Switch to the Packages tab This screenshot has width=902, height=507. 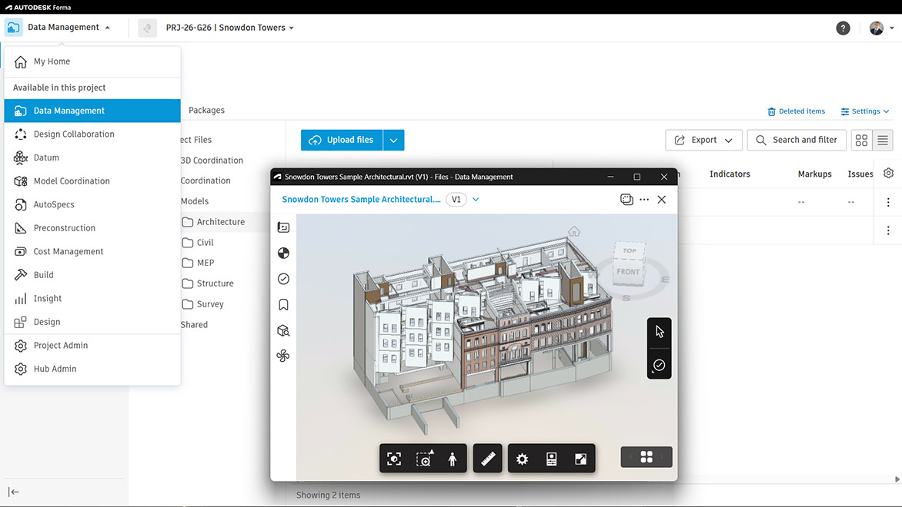206,111
